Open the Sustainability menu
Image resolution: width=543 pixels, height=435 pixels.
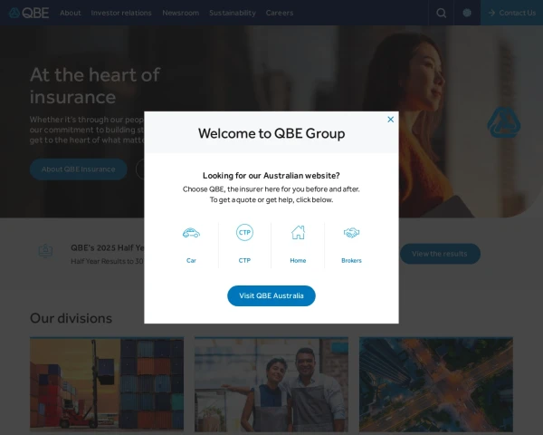tap(233, 13)
